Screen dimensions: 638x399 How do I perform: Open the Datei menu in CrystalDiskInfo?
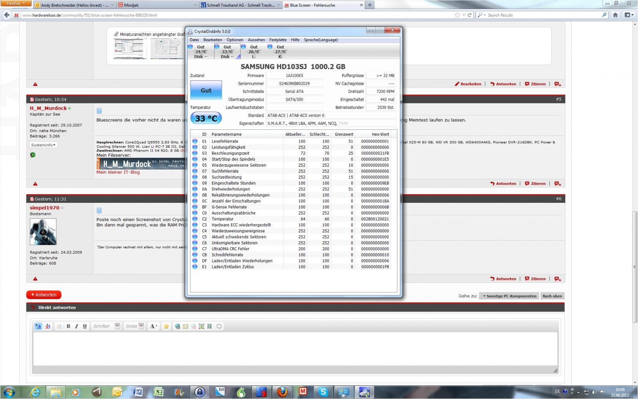(x=194, y=40)
